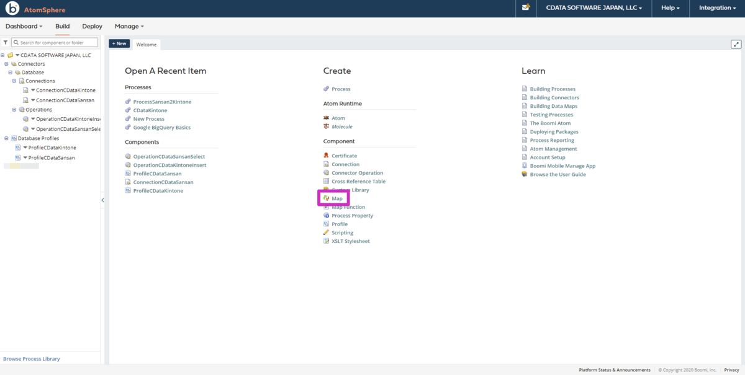
Task: Open the Manage menu
Action: (129, 27)
